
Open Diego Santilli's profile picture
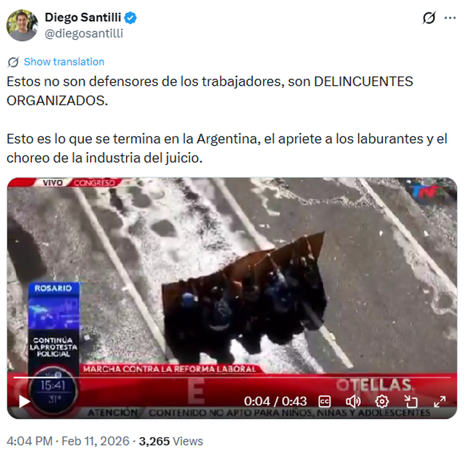click(22, 25)
